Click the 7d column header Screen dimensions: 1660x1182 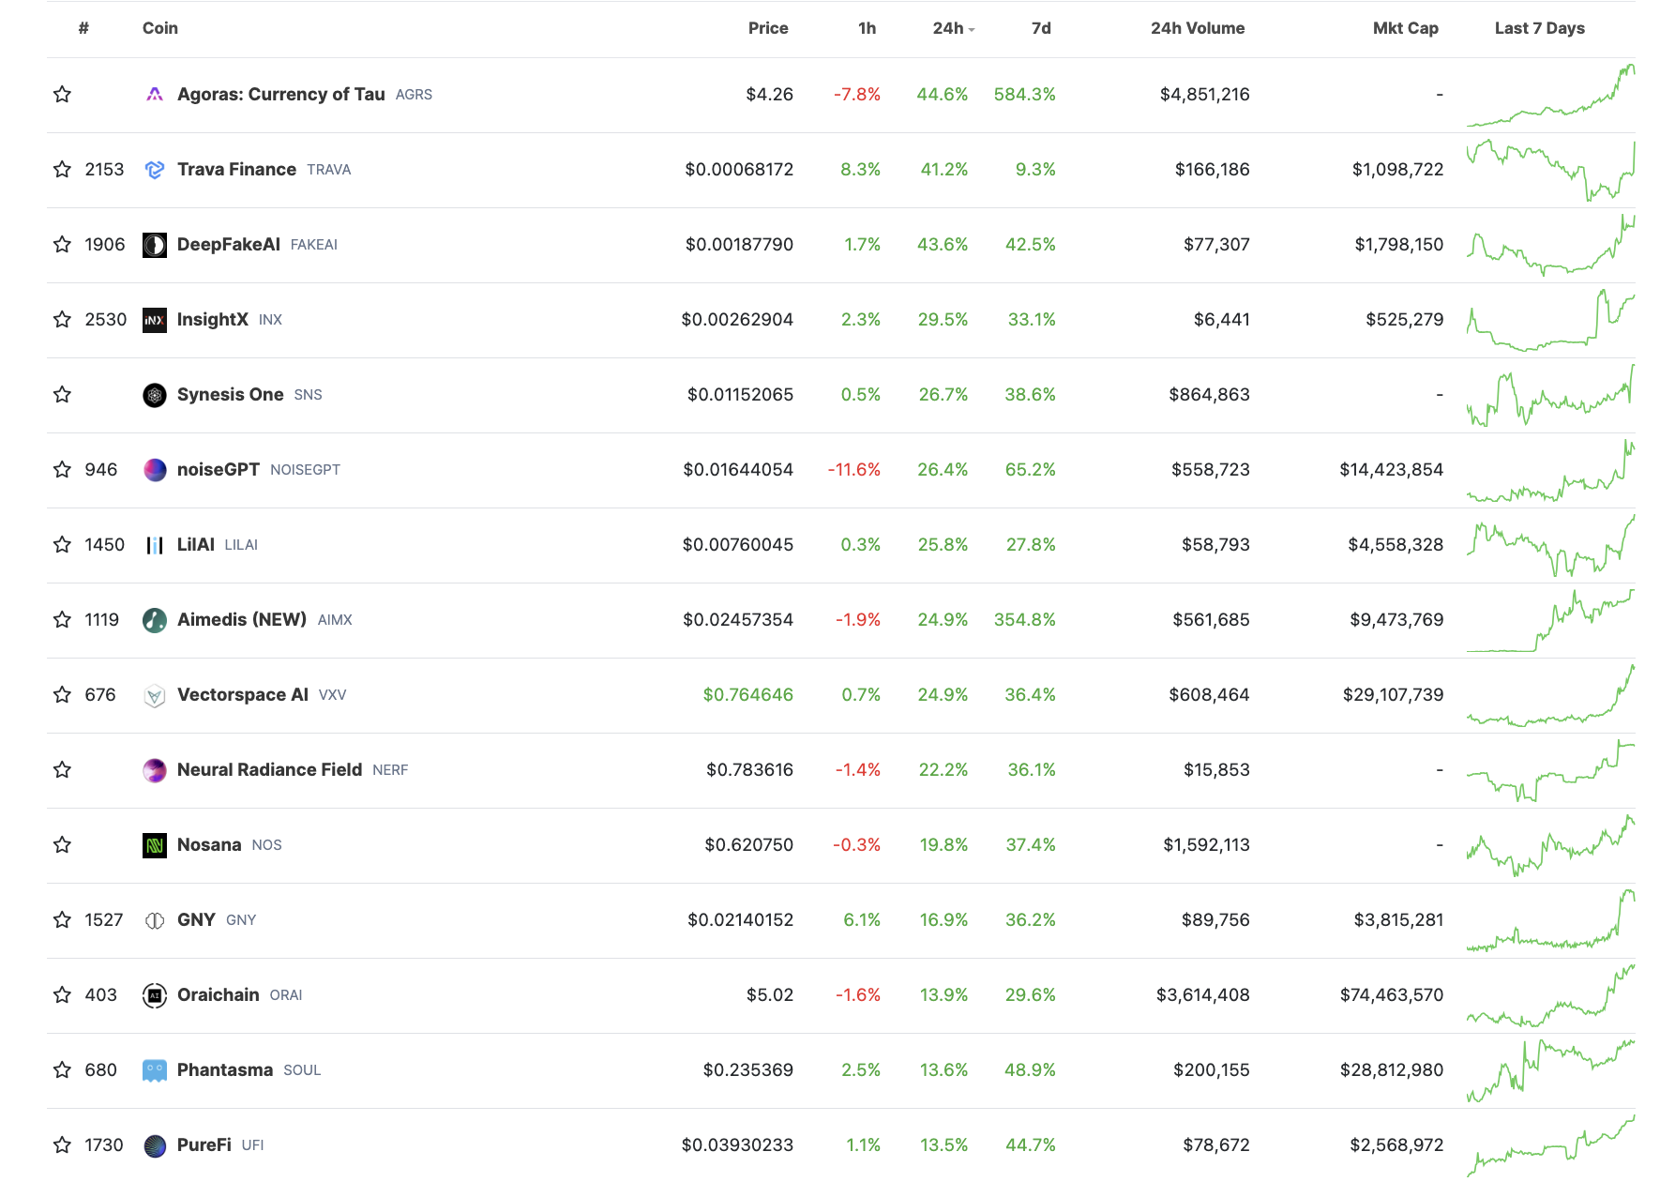pos(1041,28)
